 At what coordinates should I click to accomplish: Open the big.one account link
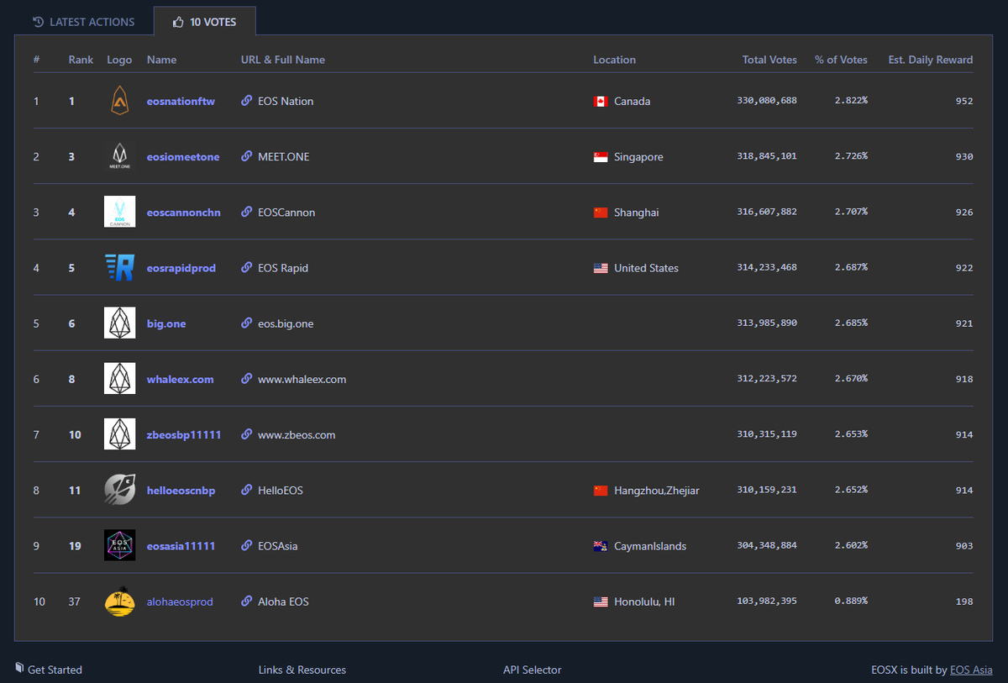click(166, 323)
